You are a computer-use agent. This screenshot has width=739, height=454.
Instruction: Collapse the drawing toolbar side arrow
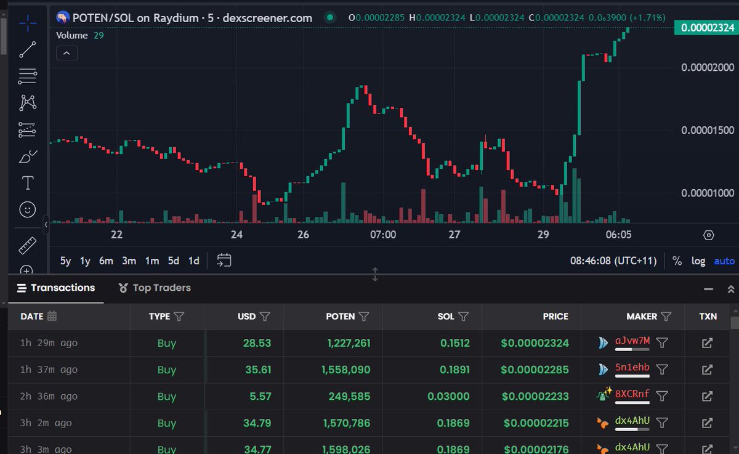46,225
